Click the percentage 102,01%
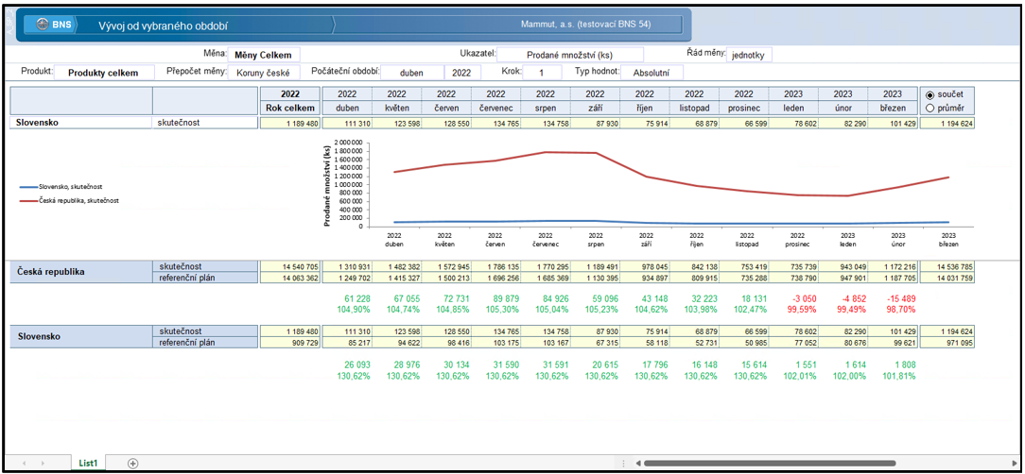 799,376
